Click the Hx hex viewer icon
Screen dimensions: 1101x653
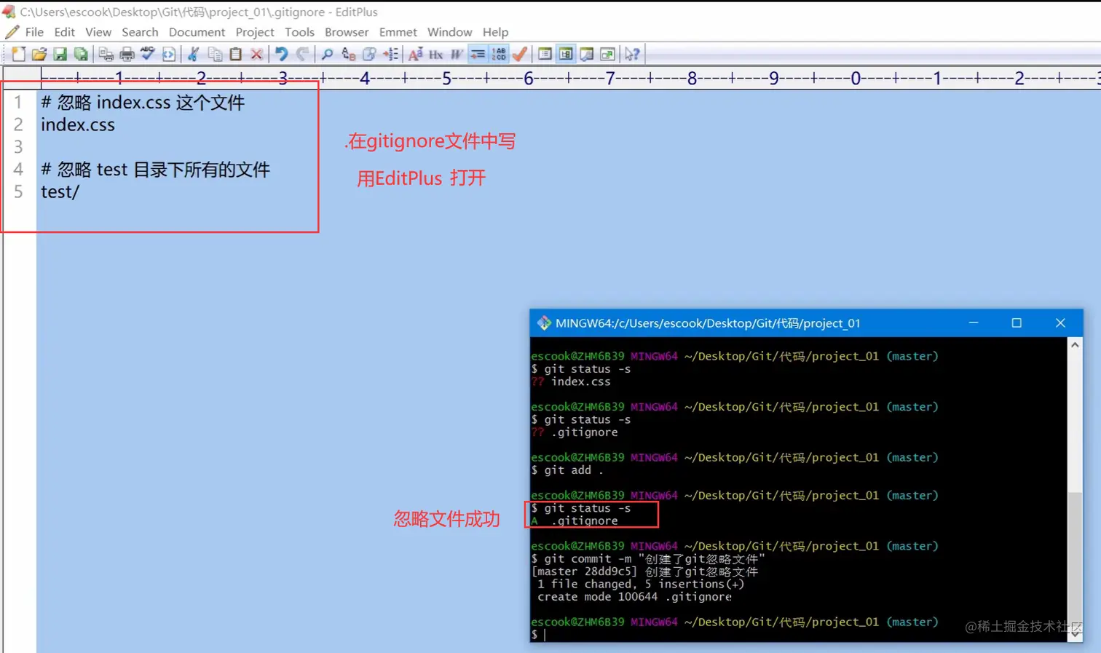point(435,54)
